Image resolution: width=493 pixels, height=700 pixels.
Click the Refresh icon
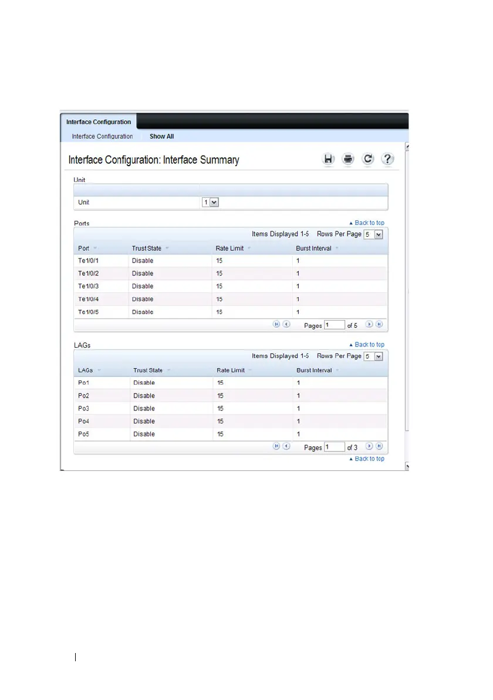[367, 159]
